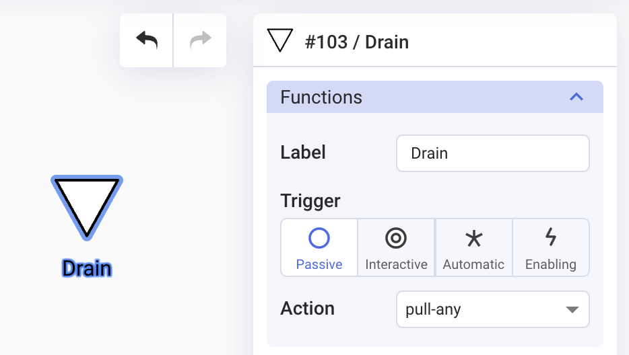Pick the Enabling trigger label
The height and width of the screenshot is (355, 629).
click(551, 264)
